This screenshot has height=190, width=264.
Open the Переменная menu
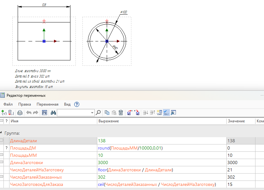point(47,104)
